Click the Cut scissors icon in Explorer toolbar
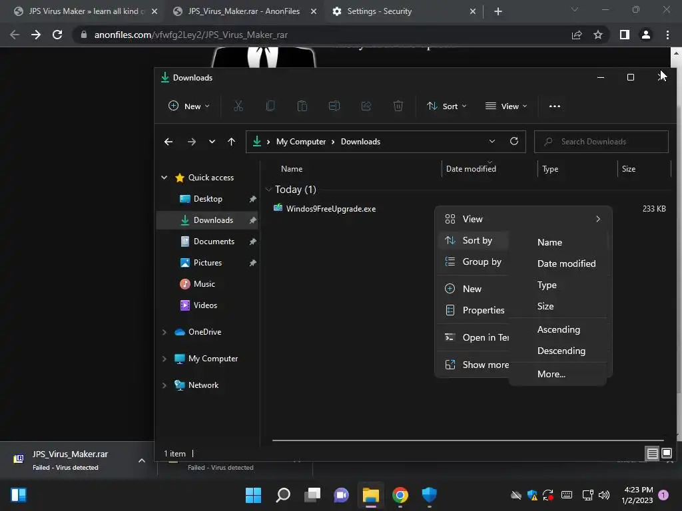The height and width of the screenshot is (511, 682). (238, 106)
